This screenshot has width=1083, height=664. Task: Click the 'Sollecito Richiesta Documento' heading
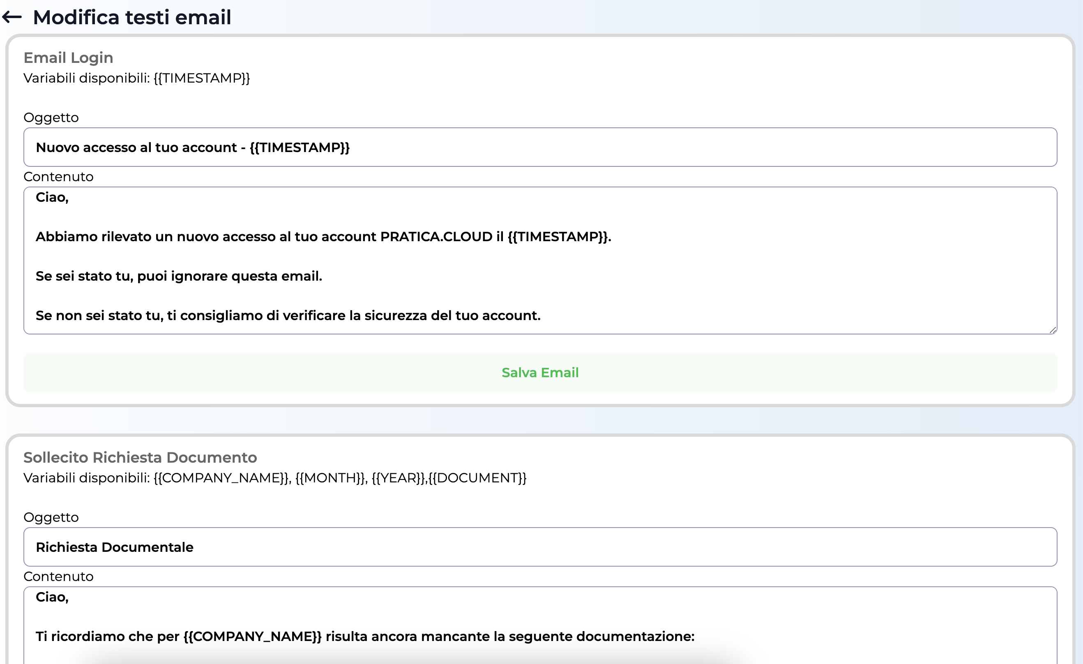click(140, 457)
